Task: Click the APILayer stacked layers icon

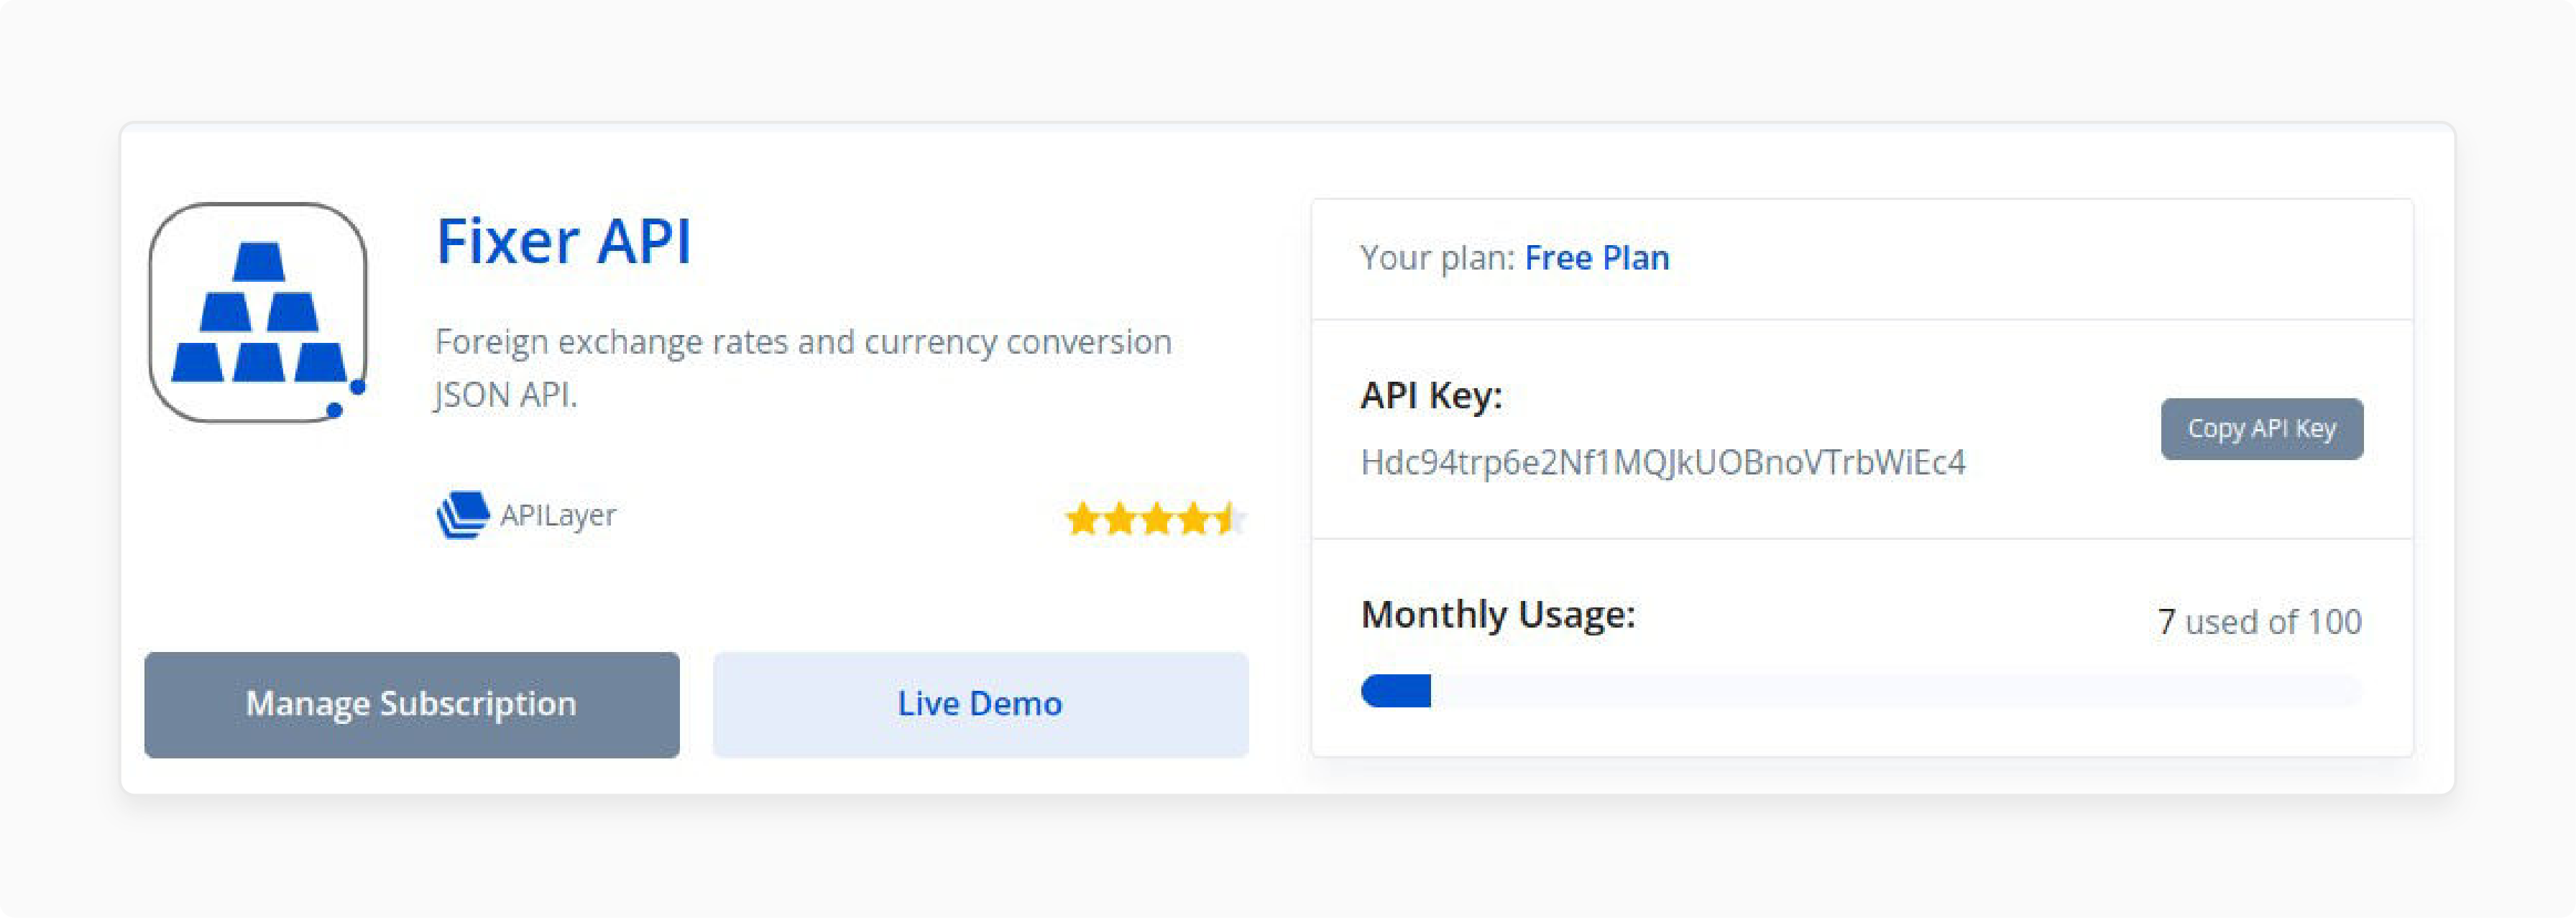Action: tap(462, 515)
